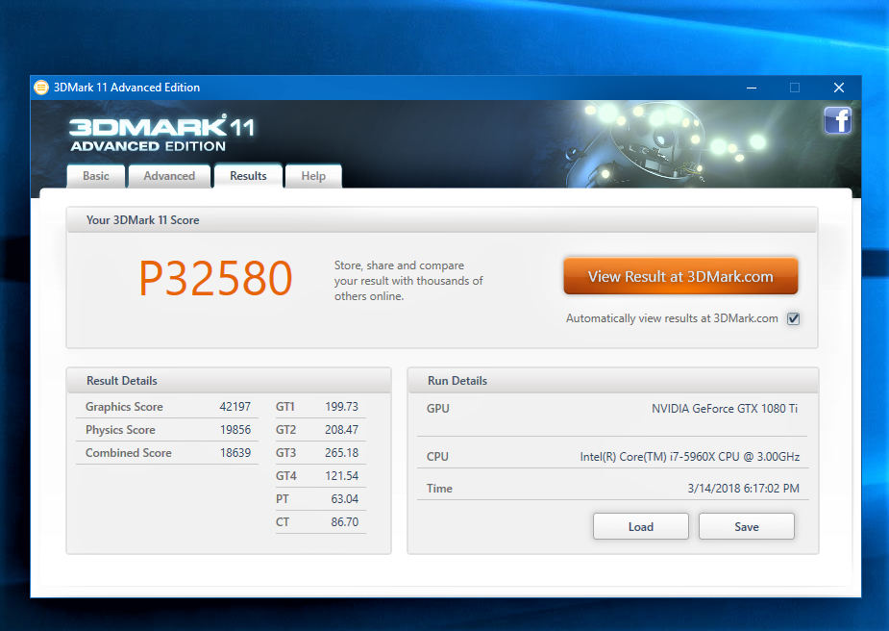Open the Facebook share icon
The image size is (889, 631).
coord(837,120)
